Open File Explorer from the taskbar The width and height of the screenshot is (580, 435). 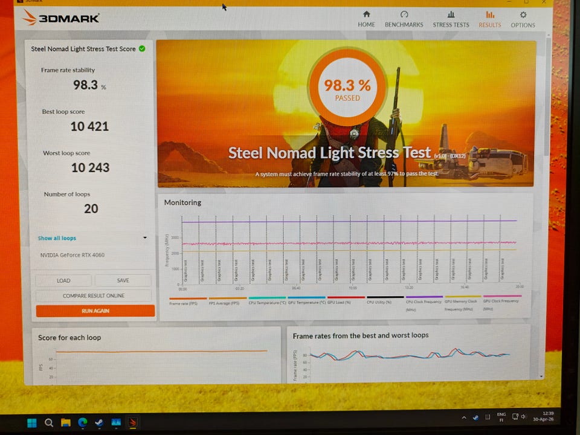(x=65, y=422)
